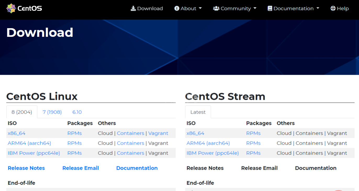Open the Help page from navbar
This screenshot has height=191, width=359.
[340, 8]
